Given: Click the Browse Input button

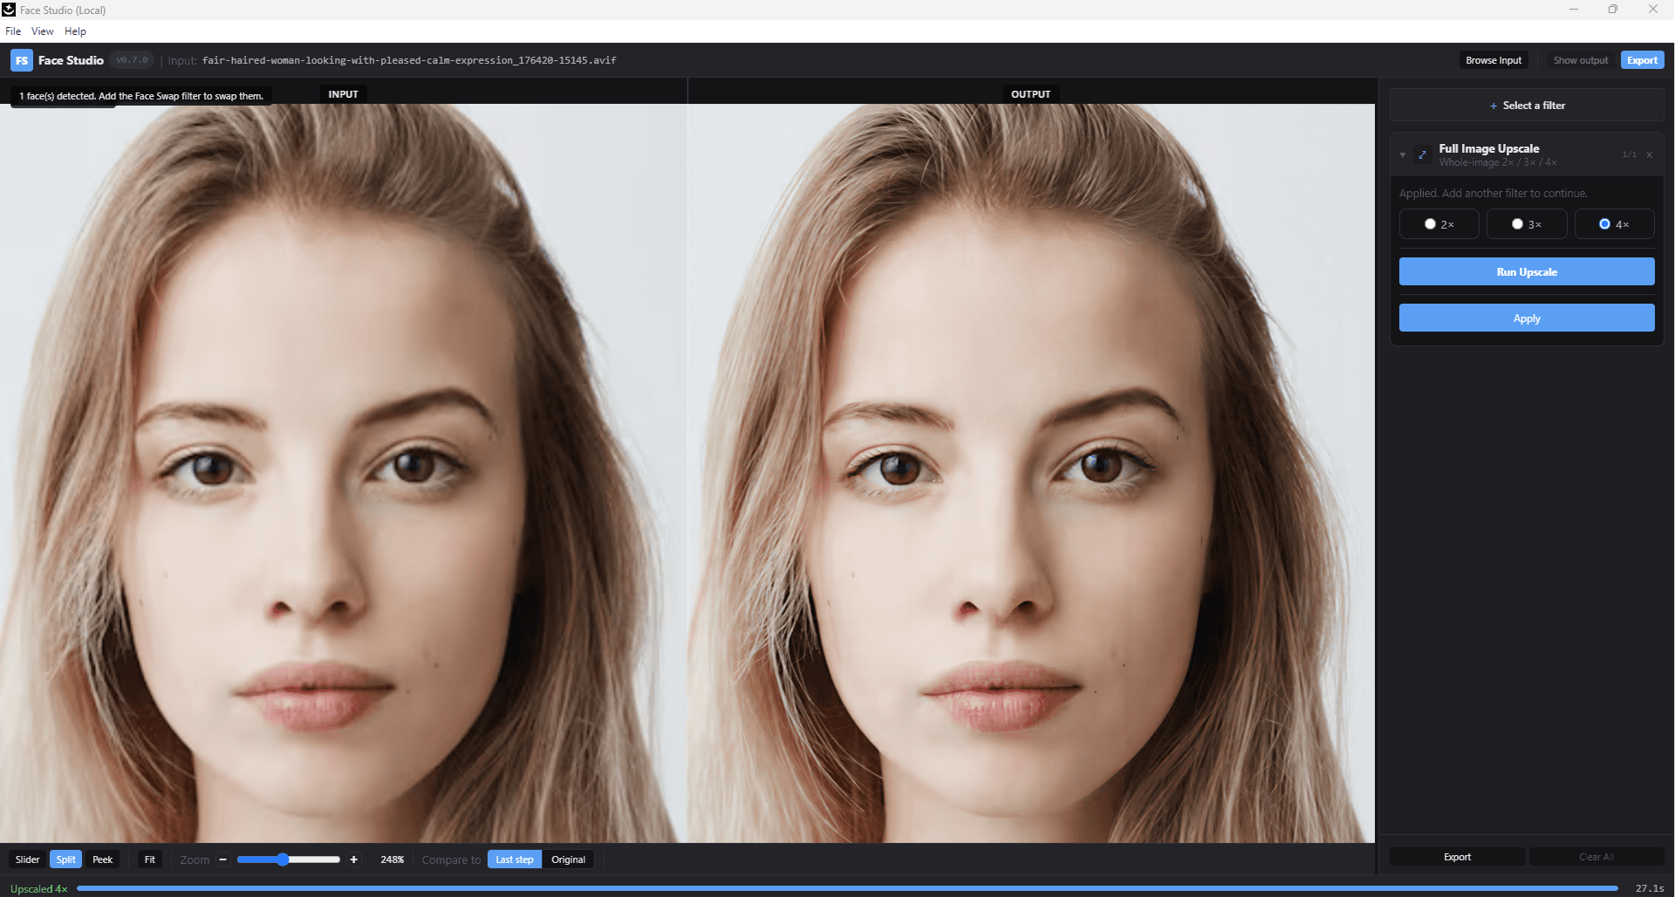Looking at the screenshot, I should (1494, 60).
